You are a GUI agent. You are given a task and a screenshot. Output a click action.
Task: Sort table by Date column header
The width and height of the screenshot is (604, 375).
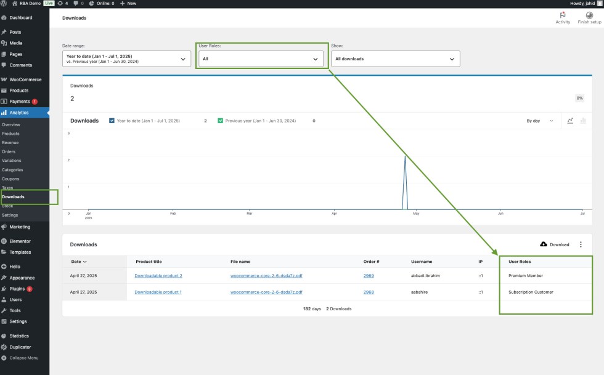78,262
